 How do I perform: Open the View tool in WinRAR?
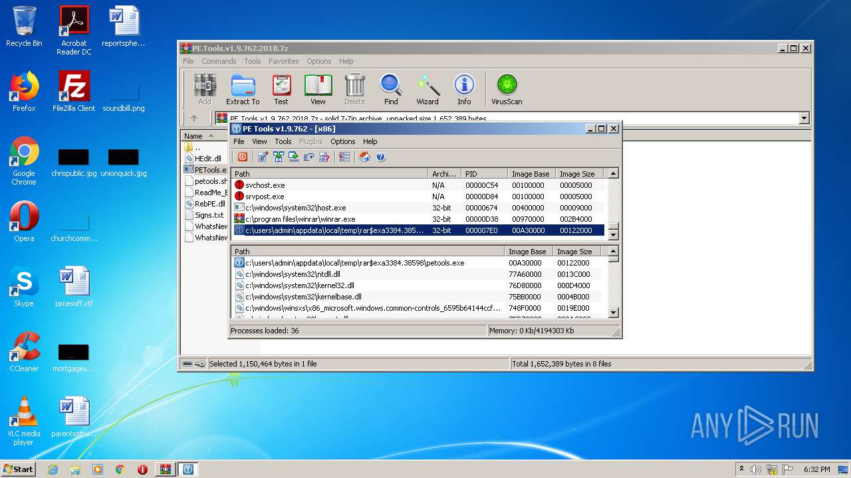[x=318, y=90]
